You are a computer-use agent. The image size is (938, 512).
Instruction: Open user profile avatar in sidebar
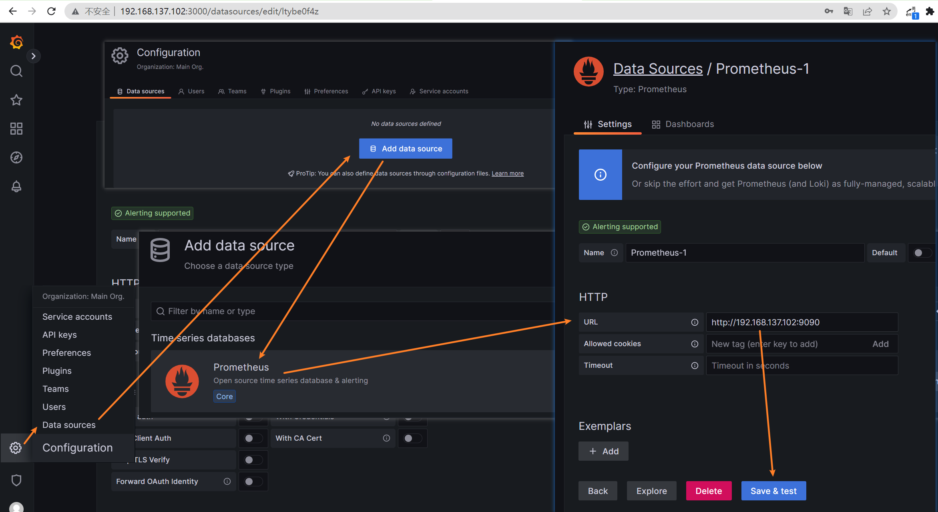pos(16,507)
